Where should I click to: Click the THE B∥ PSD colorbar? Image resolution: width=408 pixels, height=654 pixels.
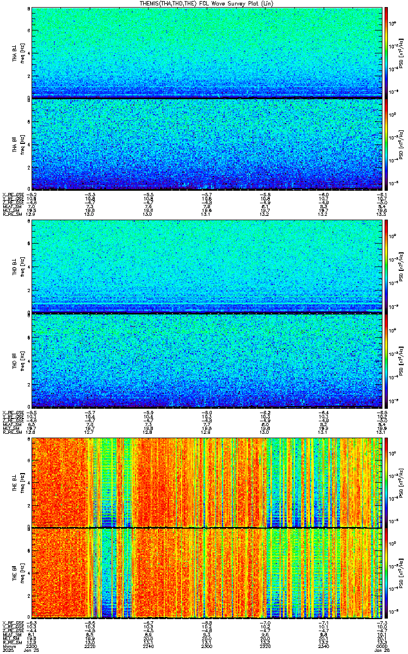tap(386, 573)
